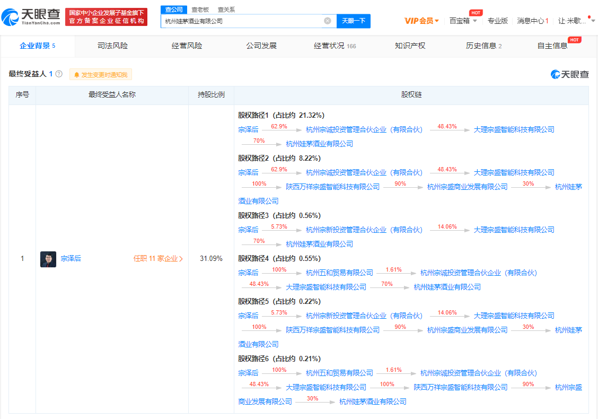Switch to the 查关系 search tab
Viewport: 598px width, 419px height.
click(x=226, y=10)
